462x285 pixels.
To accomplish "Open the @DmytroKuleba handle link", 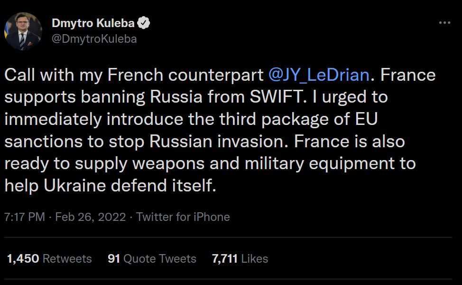I will [x=93, y=39].
